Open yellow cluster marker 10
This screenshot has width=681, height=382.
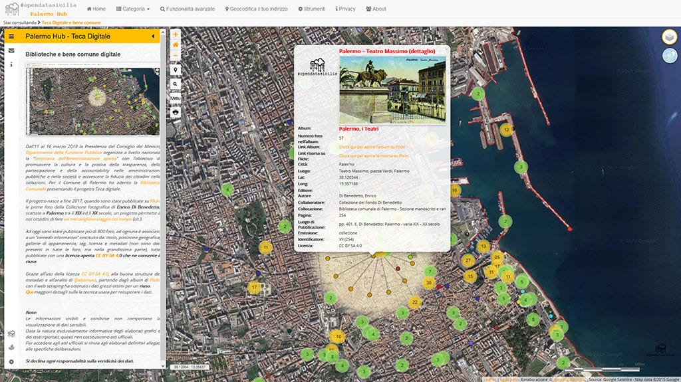point(339,336)
